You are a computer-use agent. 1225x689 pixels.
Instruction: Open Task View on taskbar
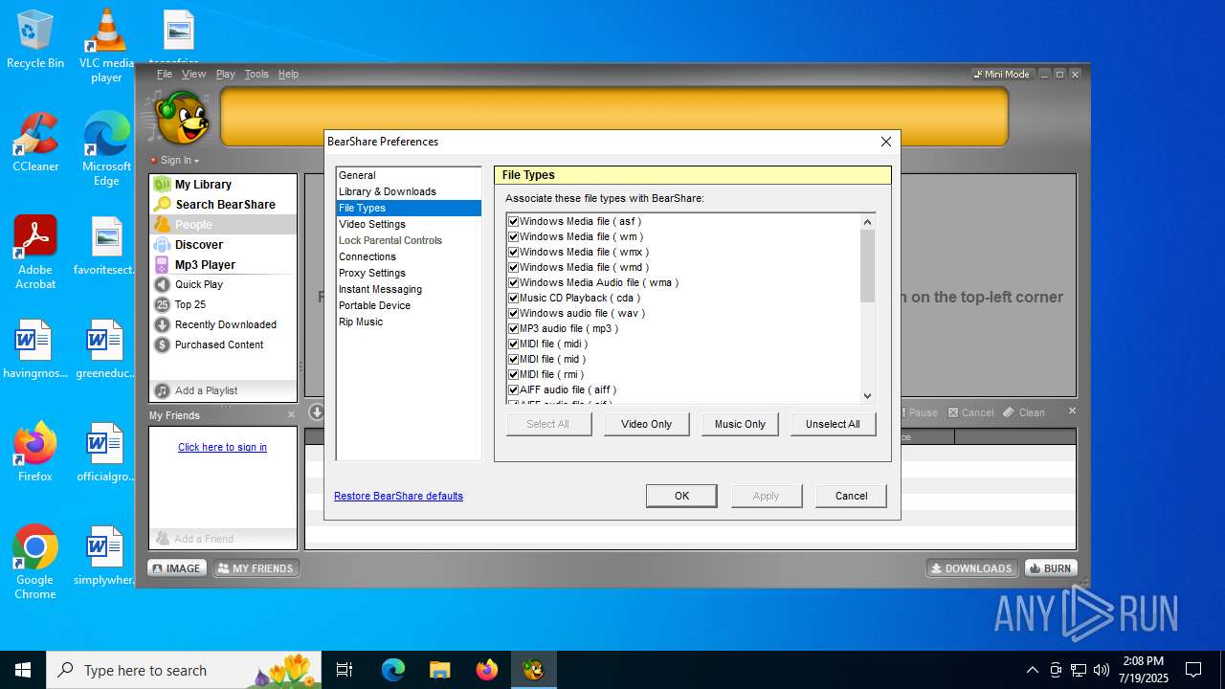[345, 670]
